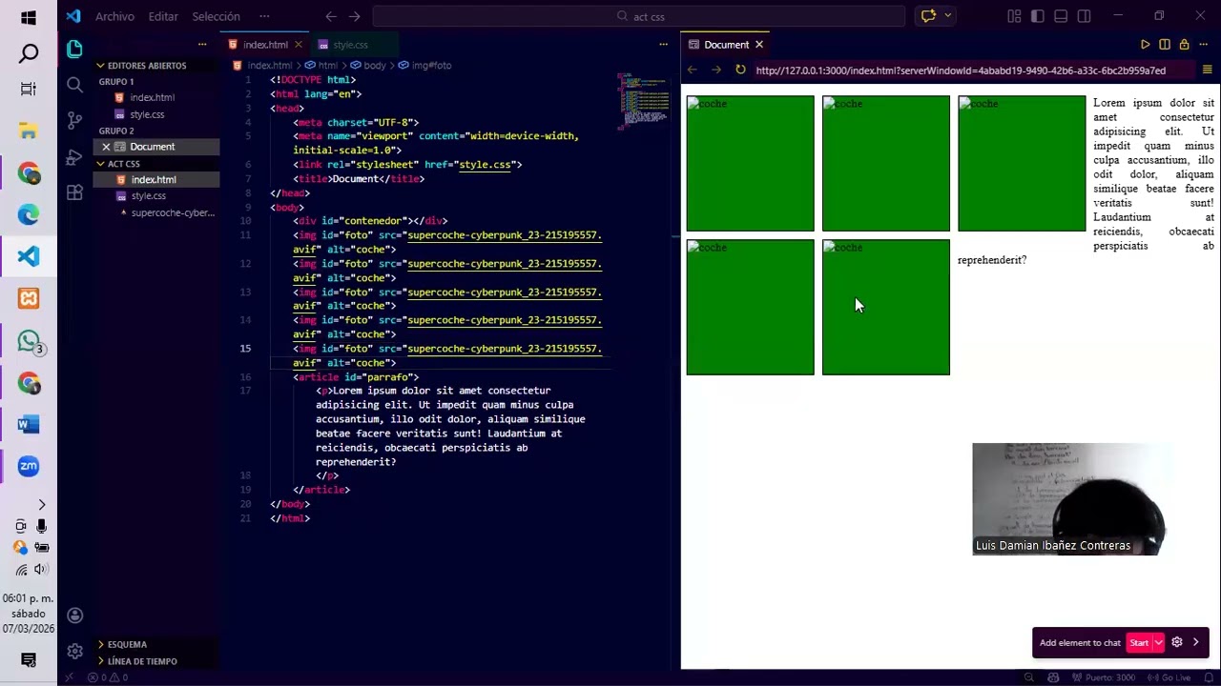Viewport: 1221px width, 686px height.
Task: Toggle the lock icon on preview group
Action: pyautogui.click(x=1184, y=45)
